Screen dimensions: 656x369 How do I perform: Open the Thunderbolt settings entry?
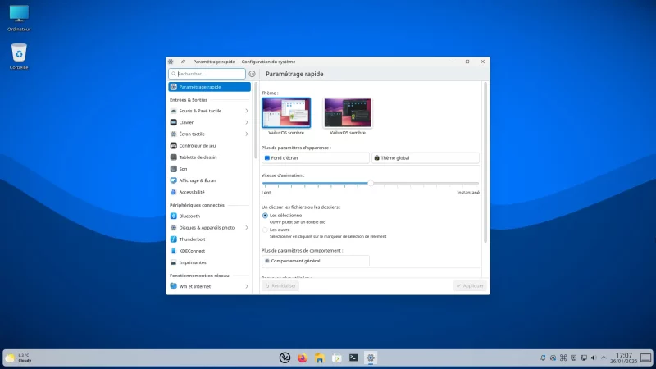click(x=193, y=239)
